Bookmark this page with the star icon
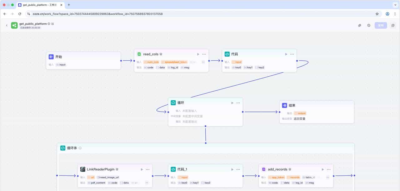This screenshot has width=400, height=191. [x=377, y=14]
